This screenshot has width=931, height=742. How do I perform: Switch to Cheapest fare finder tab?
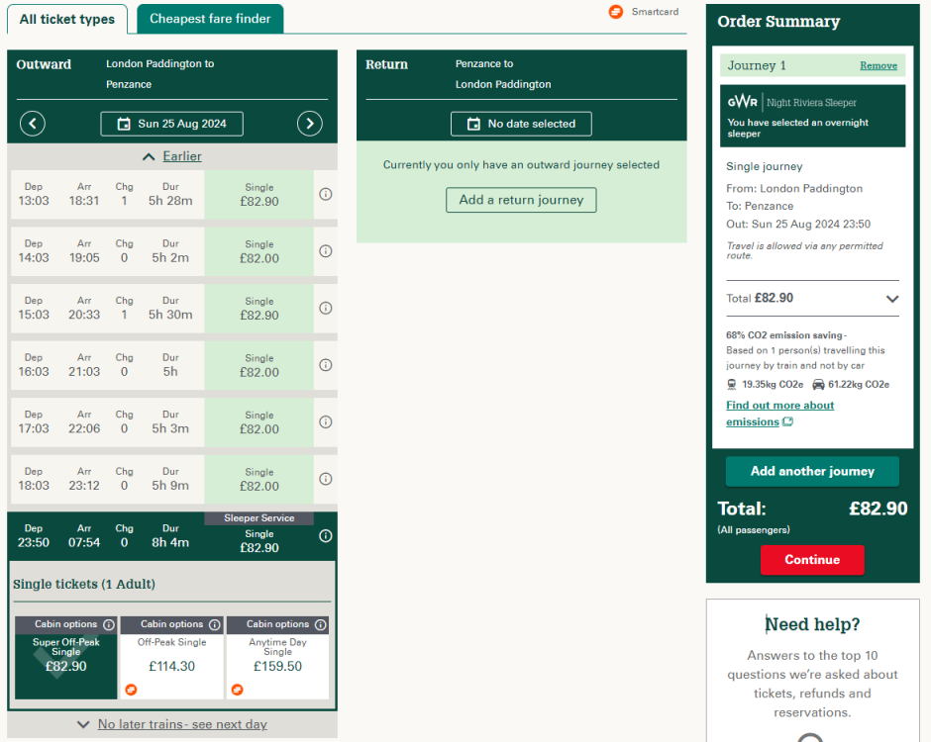tap(210, 19)
